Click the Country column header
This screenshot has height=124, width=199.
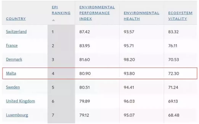(16, 19)
